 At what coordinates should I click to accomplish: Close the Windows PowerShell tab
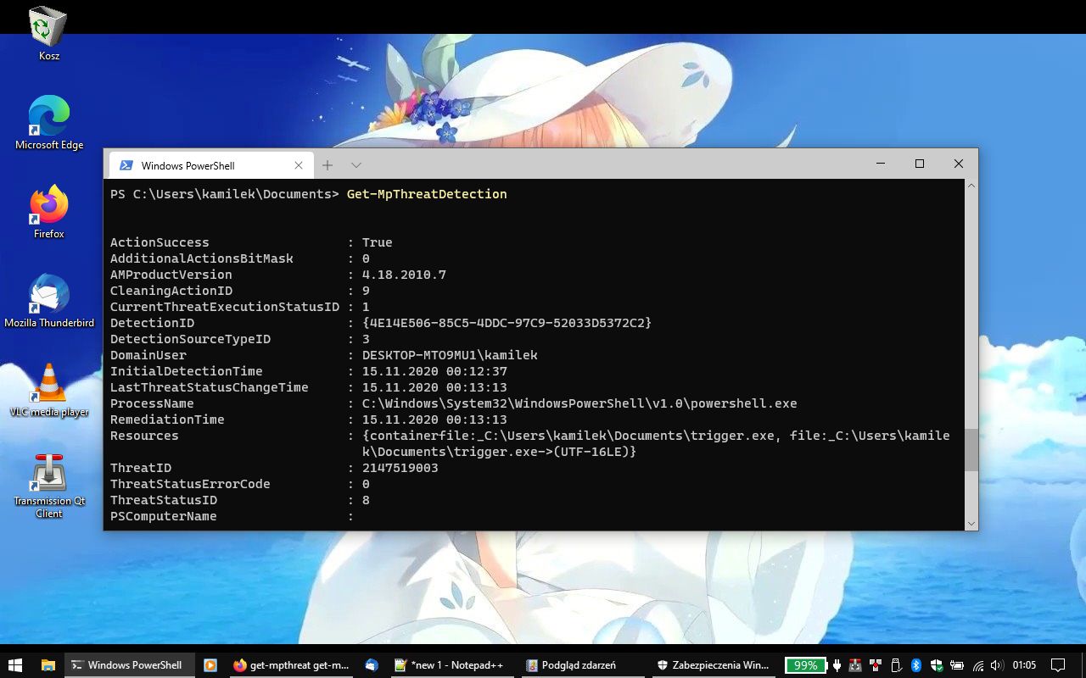pos(299,165)
